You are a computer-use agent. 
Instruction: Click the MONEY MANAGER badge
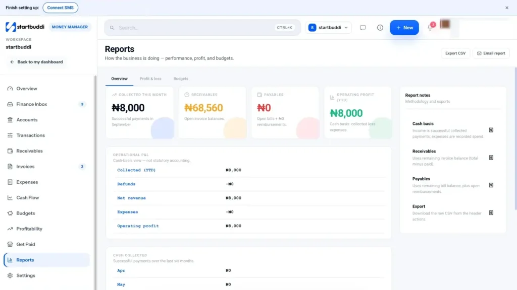tap(70, 27)
